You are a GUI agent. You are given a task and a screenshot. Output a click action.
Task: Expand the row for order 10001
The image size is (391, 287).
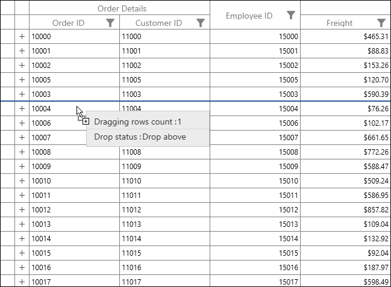[22, 51]
